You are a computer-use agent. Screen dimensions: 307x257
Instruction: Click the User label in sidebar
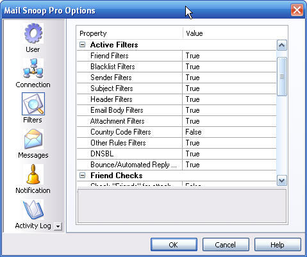point(33,49)
